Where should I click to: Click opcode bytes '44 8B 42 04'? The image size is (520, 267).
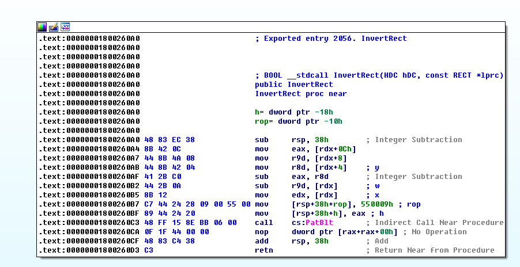coord(169,168)
